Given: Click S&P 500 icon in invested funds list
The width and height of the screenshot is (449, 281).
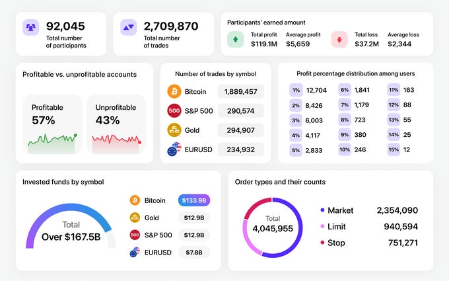Looking at the screenshot, I should coord(135,235).
